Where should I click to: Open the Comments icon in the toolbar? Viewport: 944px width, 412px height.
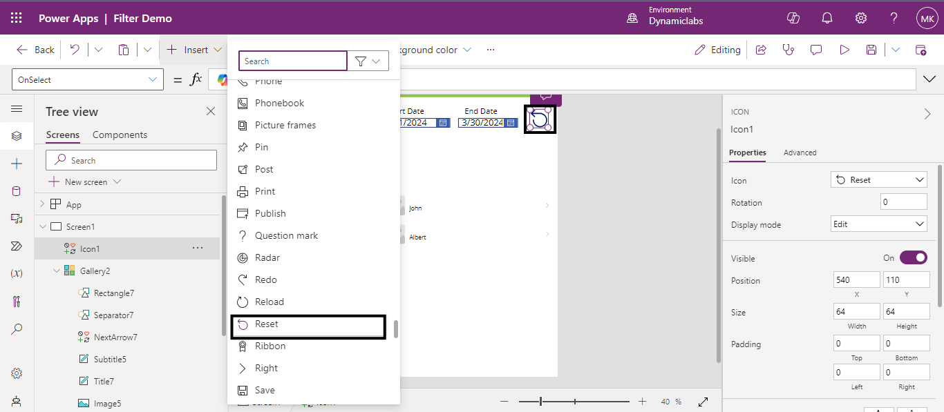(816, 50)
